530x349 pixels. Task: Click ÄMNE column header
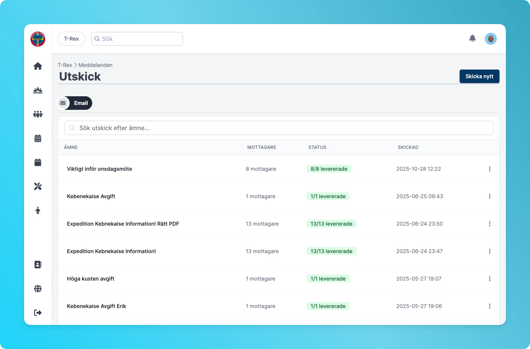(71, 147)
